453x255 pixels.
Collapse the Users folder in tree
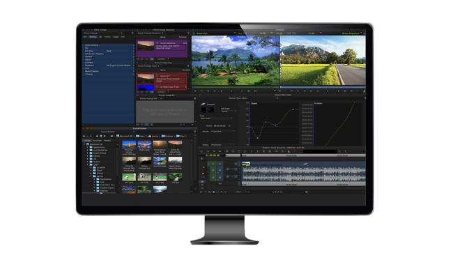pos(87,164)
